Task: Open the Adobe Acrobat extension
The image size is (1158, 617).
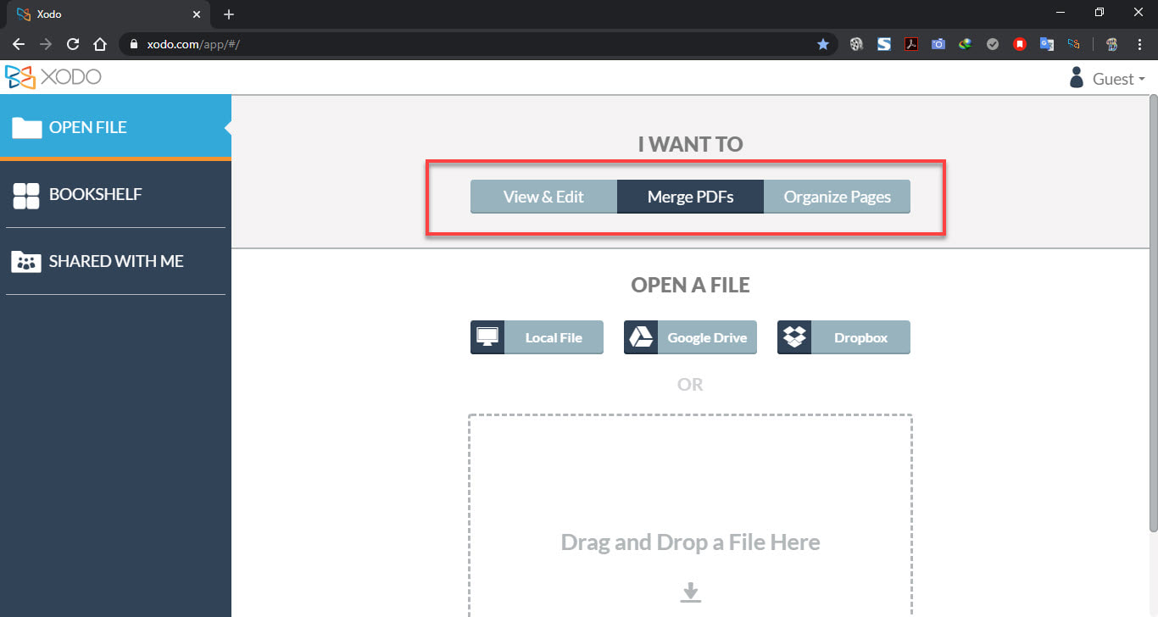Action: point(910,44)
